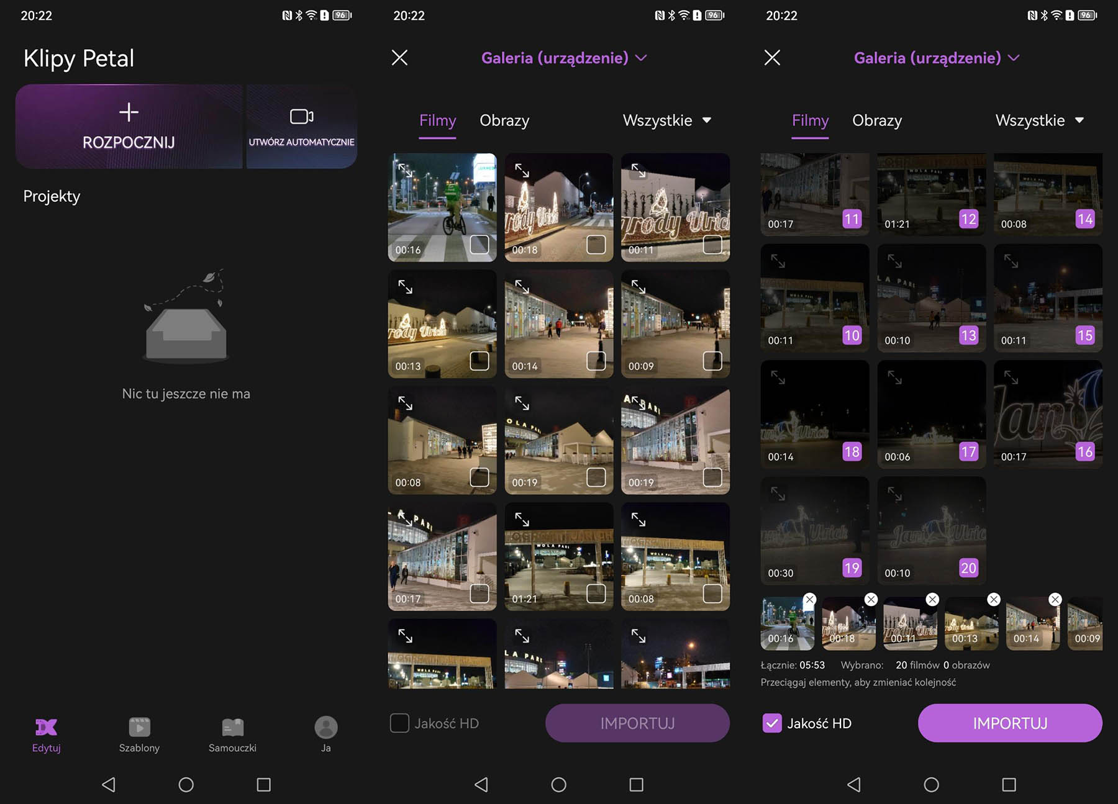The width and height of the screenshot is (1118, 804).
Task: Expand Galeria (urządzenie) dropdown in middle screen
Action: click(x=564, y=58)
